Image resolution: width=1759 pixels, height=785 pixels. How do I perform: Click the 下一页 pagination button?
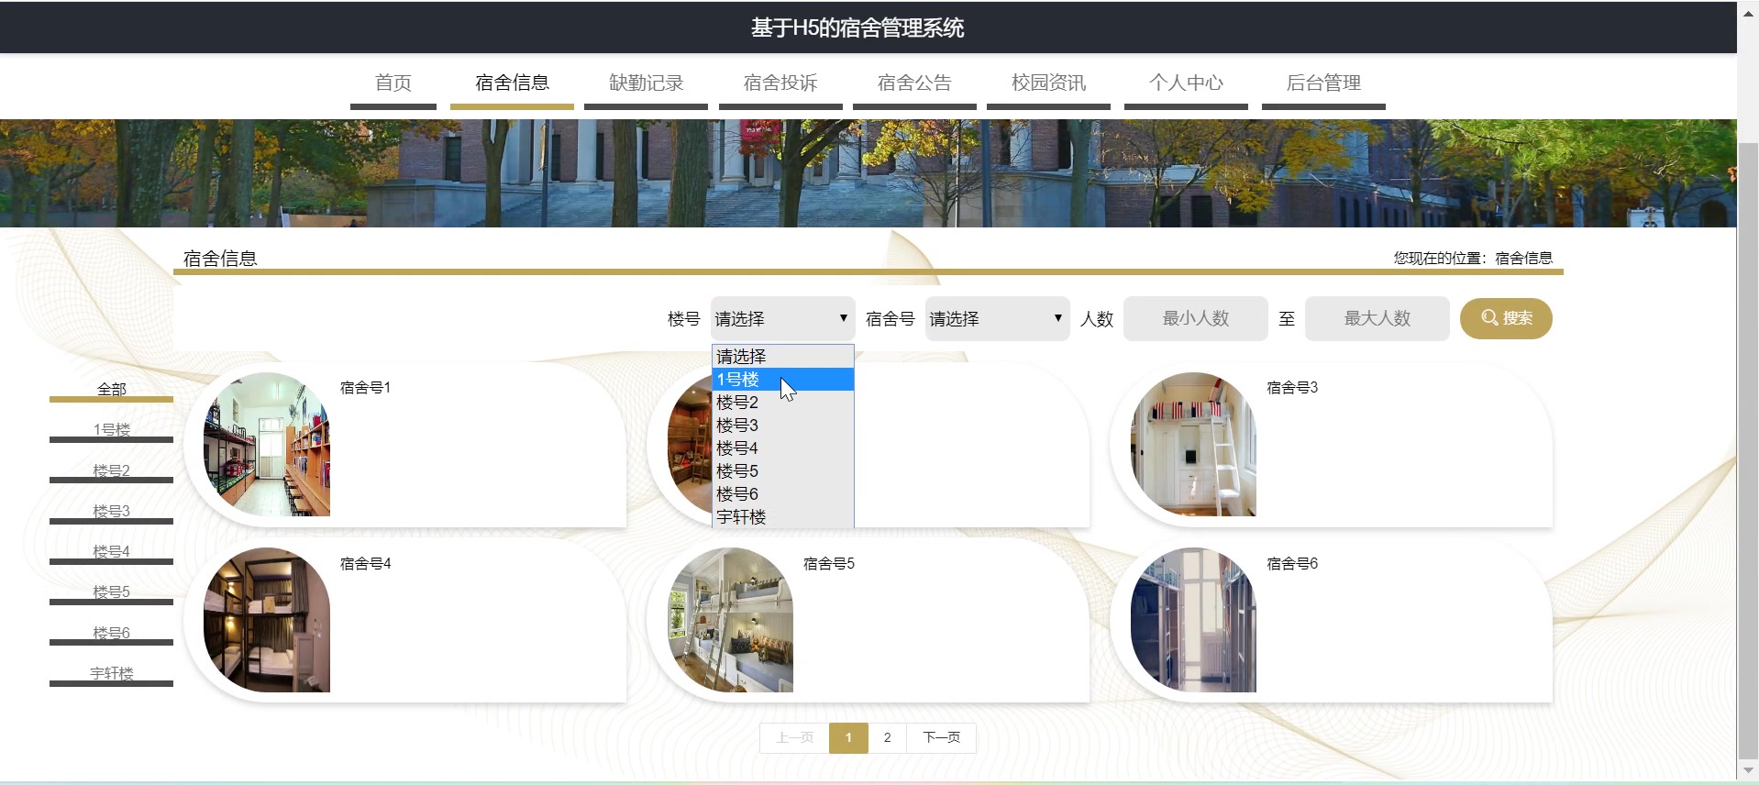(x=941, y=737)
